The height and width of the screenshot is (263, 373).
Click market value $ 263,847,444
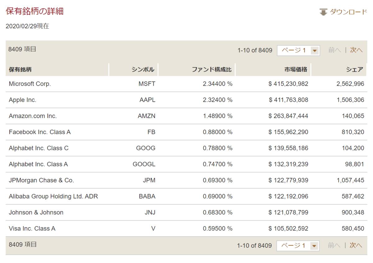coord(288,116)
